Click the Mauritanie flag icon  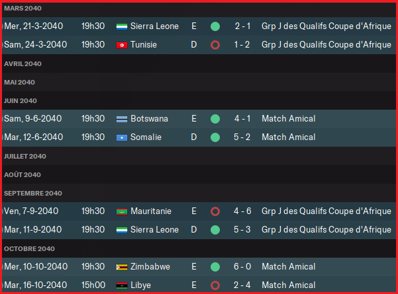(121, 211)
